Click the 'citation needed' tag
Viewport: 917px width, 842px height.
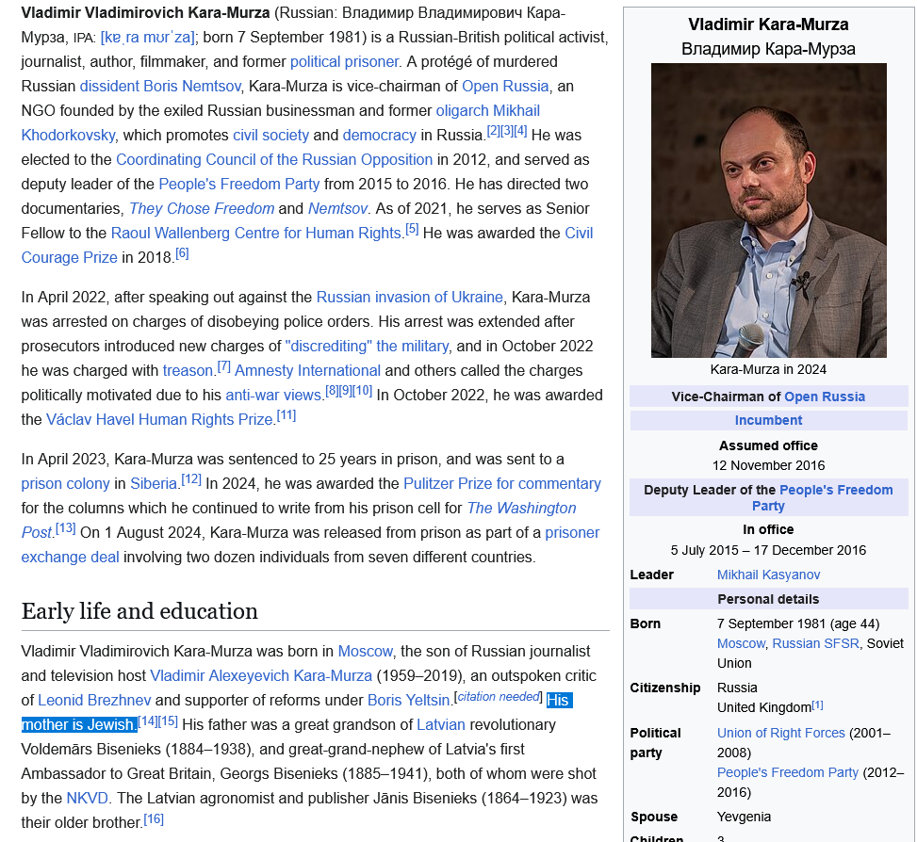click(499, 697)
